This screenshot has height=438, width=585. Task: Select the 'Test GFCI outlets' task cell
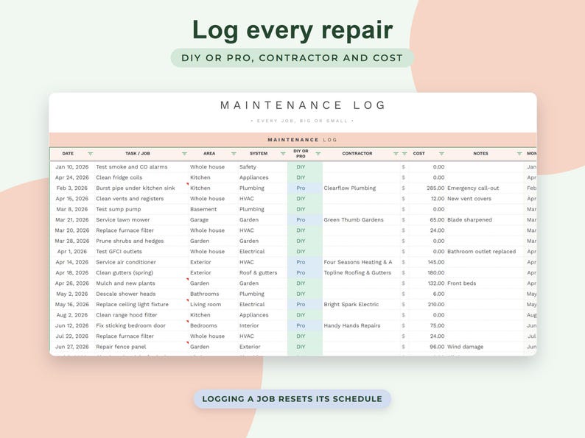141,252
